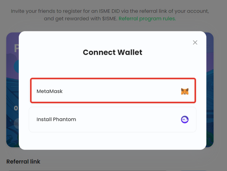The width and height of the screenshot is (227, 171).
Task: Click the partially hidden letter on the banner
Action: point(16,49)
